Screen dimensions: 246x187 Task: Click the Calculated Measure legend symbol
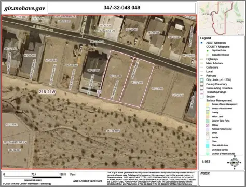(x=208, y=55)
